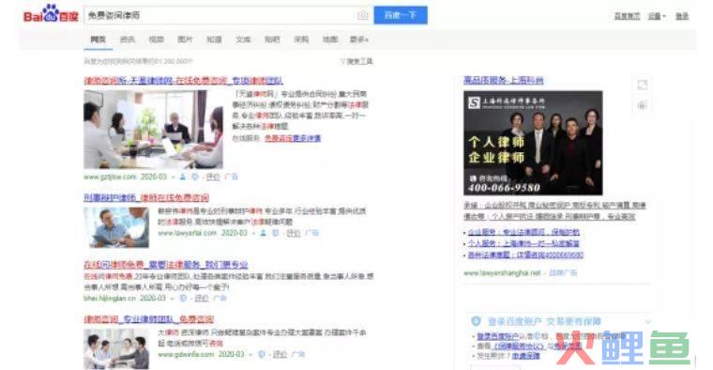Open the 设置 dropdown in header

click(656, 16)
